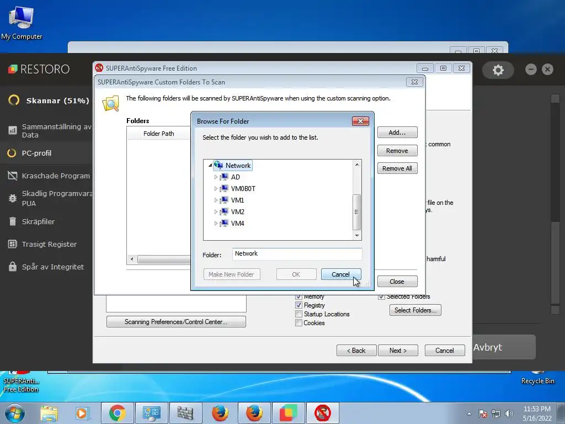This screenshot has height=424, width=565.
Task: Click folder tree scrollbar down arrow
Action: [x=357, y=236]
